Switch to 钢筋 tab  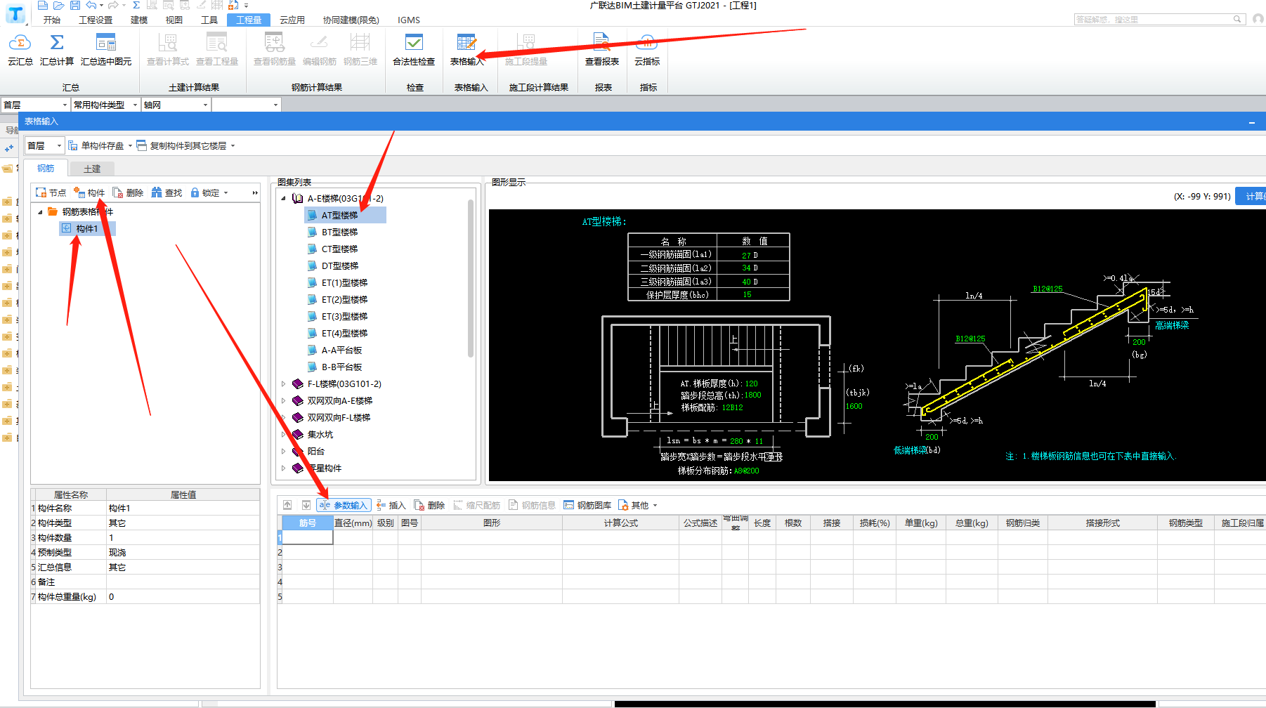tap(46, 168)
